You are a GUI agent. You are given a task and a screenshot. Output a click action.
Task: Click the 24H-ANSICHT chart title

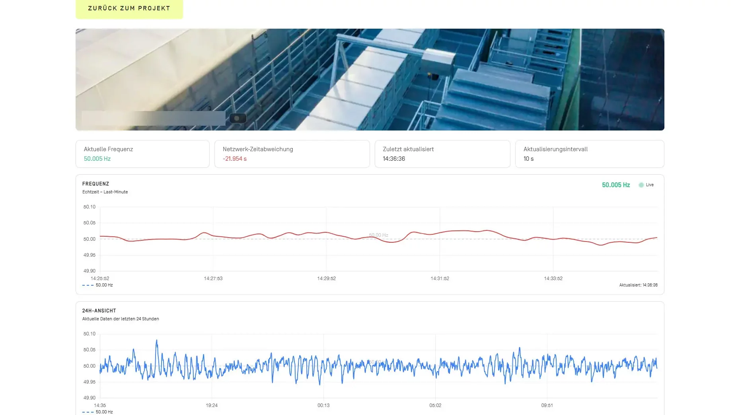99,311
